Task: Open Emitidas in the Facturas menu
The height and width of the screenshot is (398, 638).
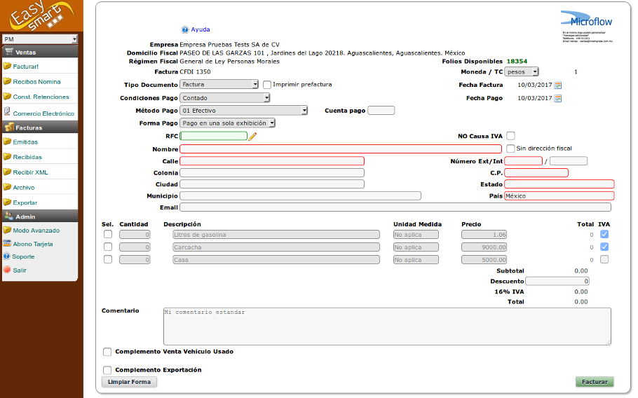Action: pos(27,142)
